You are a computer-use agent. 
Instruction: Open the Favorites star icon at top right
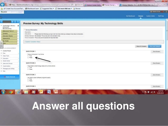[x=163, y=5]
